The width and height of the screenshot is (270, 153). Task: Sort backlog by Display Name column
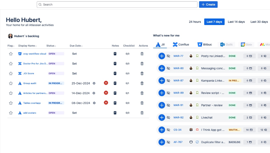coord(28,46)
